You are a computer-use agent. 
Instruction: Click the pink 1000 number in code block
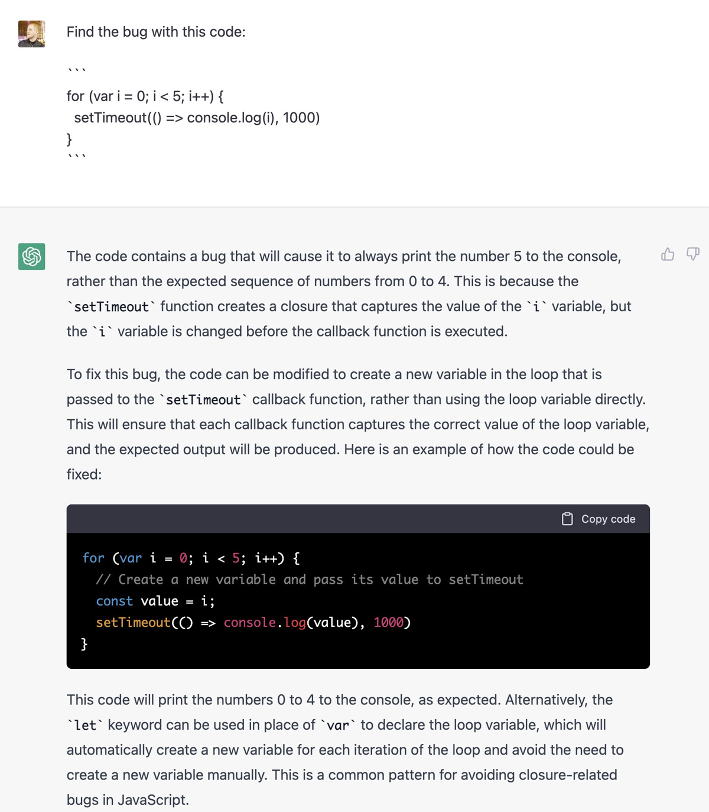point(388,622)
